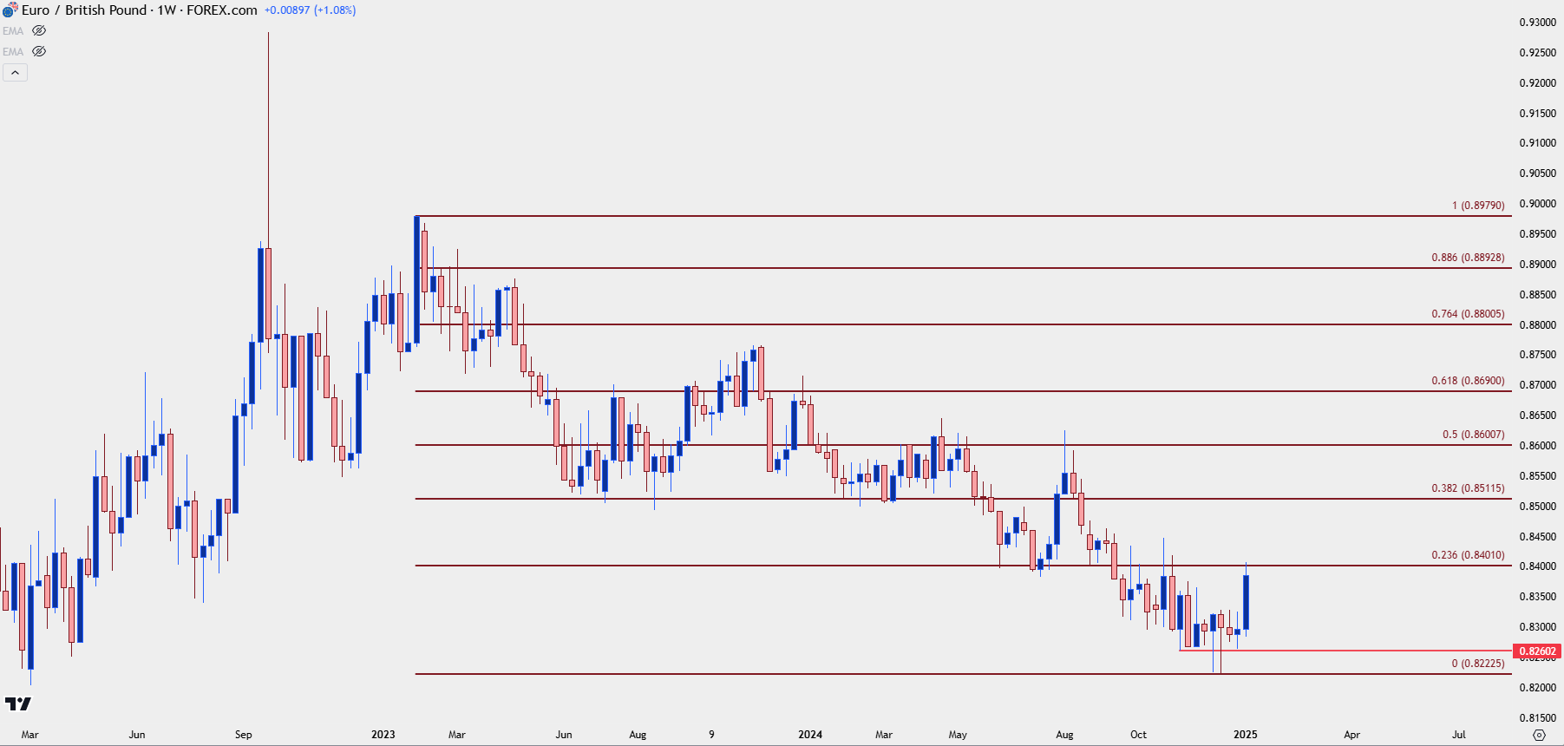Click the TradingView logo

click(x=17, y=703)
